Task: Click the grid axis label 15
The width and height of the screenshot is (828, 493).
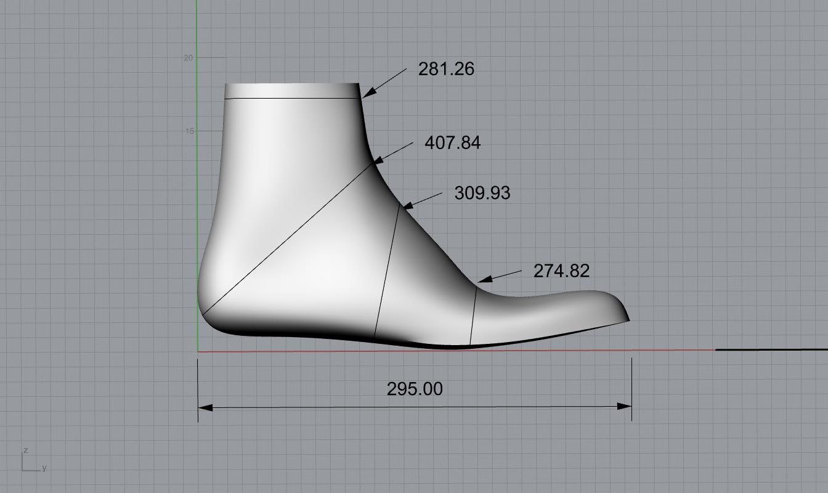Action: [x=188, y=131]
